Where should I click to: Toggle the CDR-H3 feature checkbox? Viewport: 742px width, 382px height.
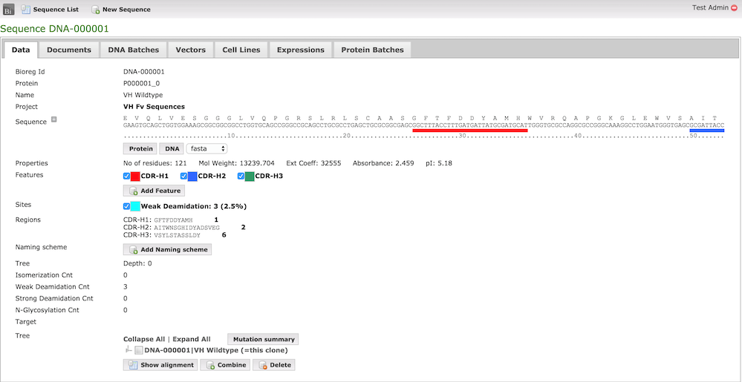point(241,177)
